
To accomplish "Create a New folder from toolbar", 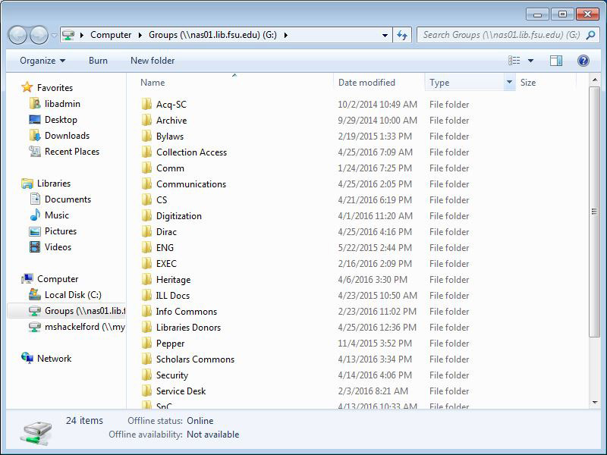I will (153, 61).
